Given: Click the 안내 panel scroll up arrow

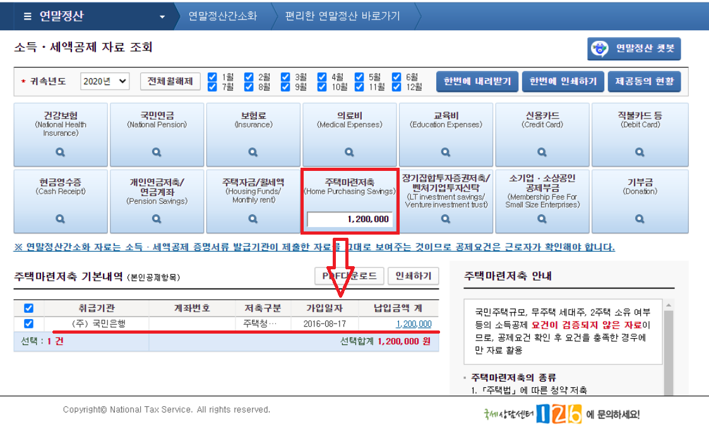Looking at the screenshot, I should point(669,305).
